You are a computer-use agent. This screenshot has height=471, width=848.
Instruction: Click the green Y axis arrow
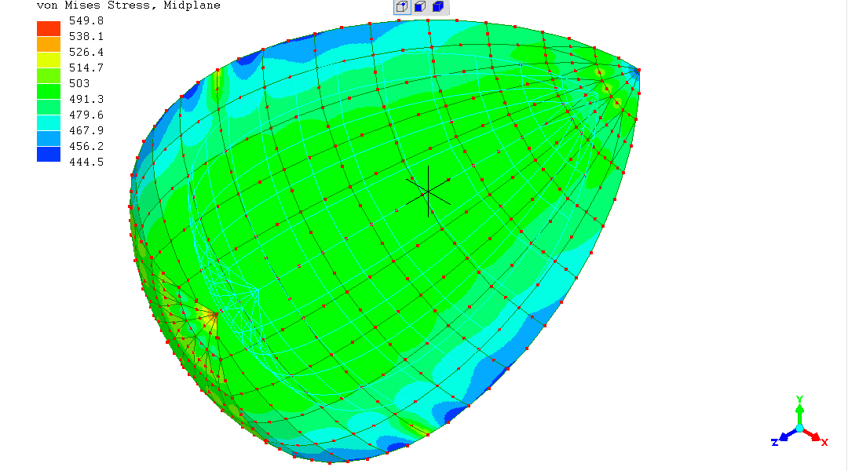click(x=799, y=406)
